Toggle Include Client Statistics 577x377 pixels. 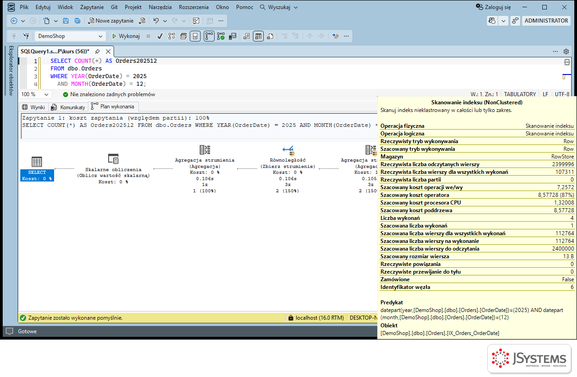click(x=233, y=36)
